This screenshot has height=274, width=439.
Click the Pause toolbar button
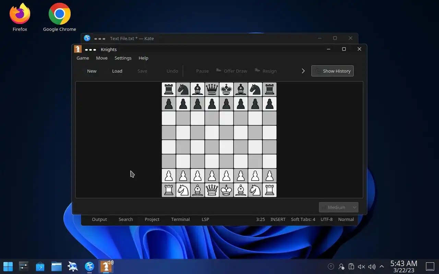(202, 71)
